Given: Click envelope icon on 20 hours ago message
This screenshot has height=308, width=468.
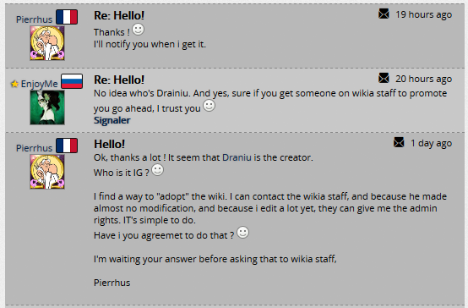Looking at the screenshot, I should 384,78.
